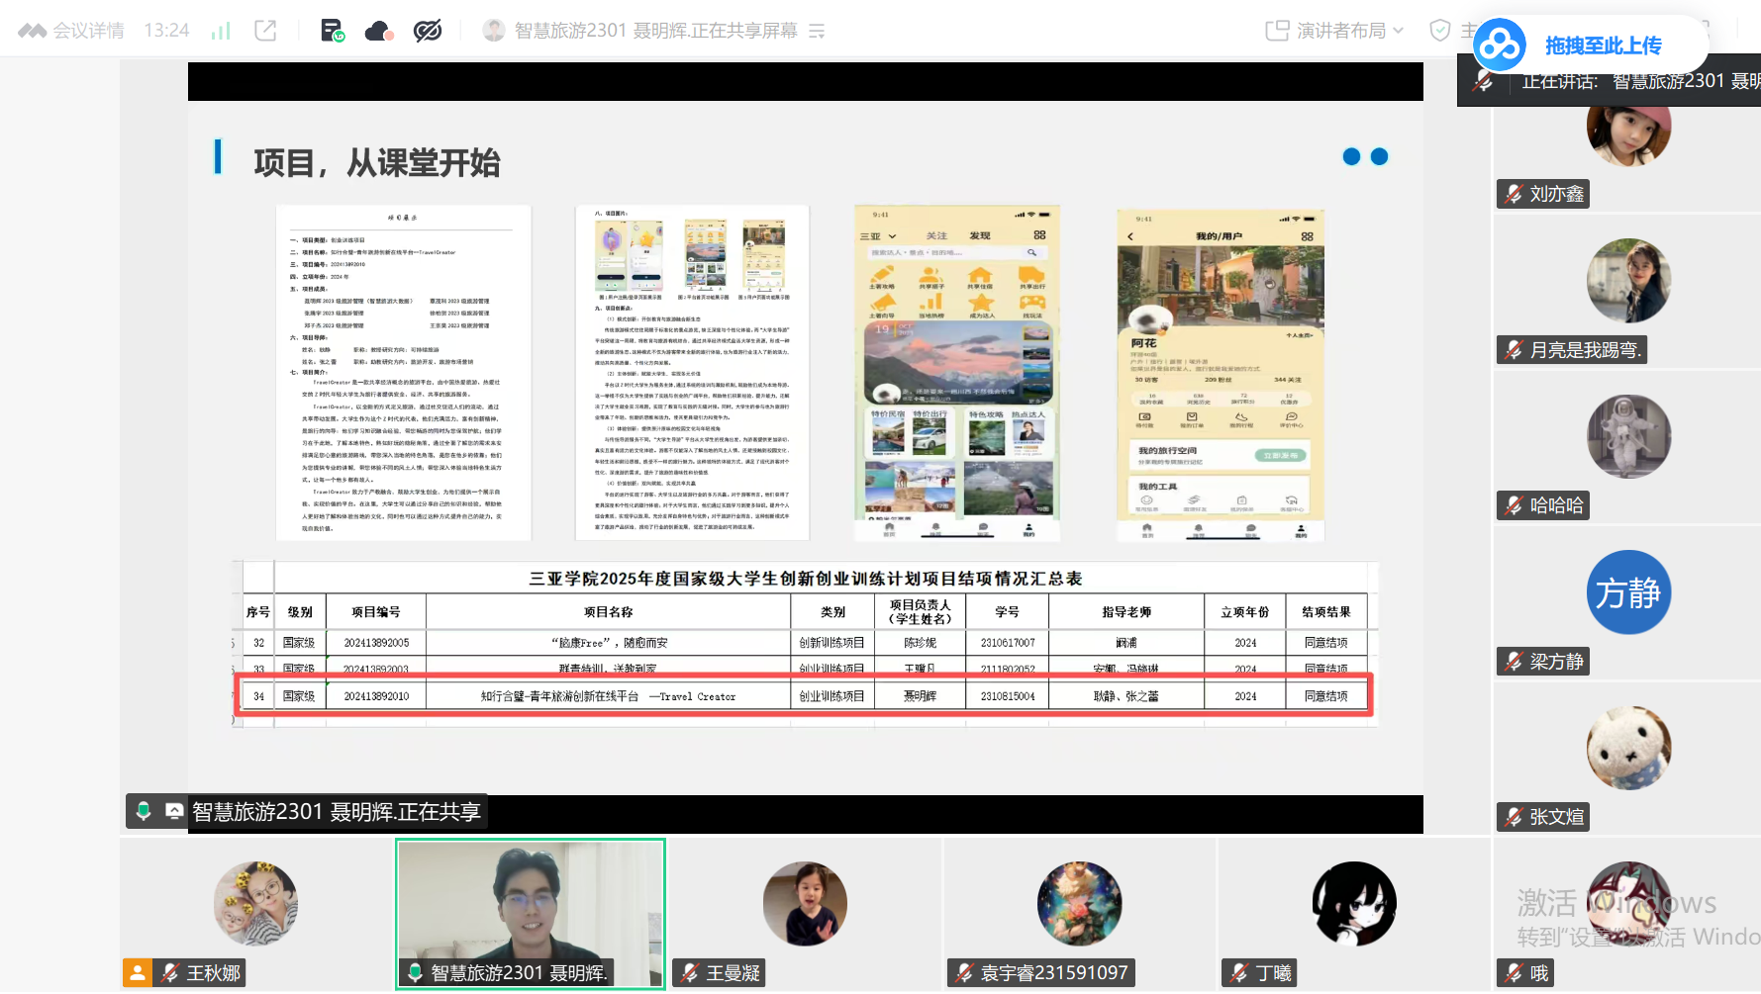
Task: Toggle 刘亦鑫's muted microphone icon
Action: click(x=1514, y=194)
